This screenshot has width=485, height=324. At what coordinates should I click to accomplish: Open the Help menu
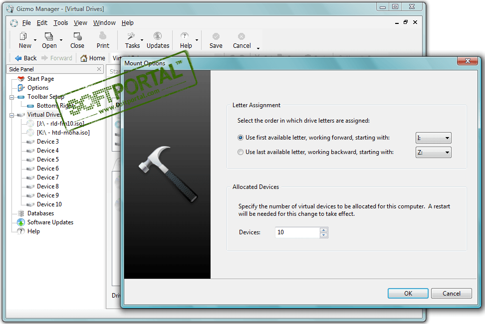point(127,23)
